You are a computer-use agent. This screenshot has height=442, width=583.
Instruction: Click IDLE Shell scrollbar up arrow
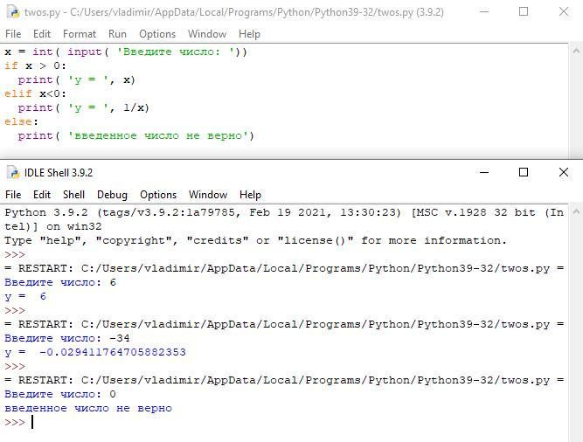tap(576, 212)
